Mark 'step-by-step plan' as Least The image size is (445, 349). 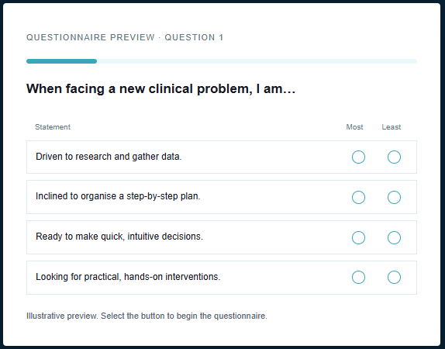coord(394,197)
